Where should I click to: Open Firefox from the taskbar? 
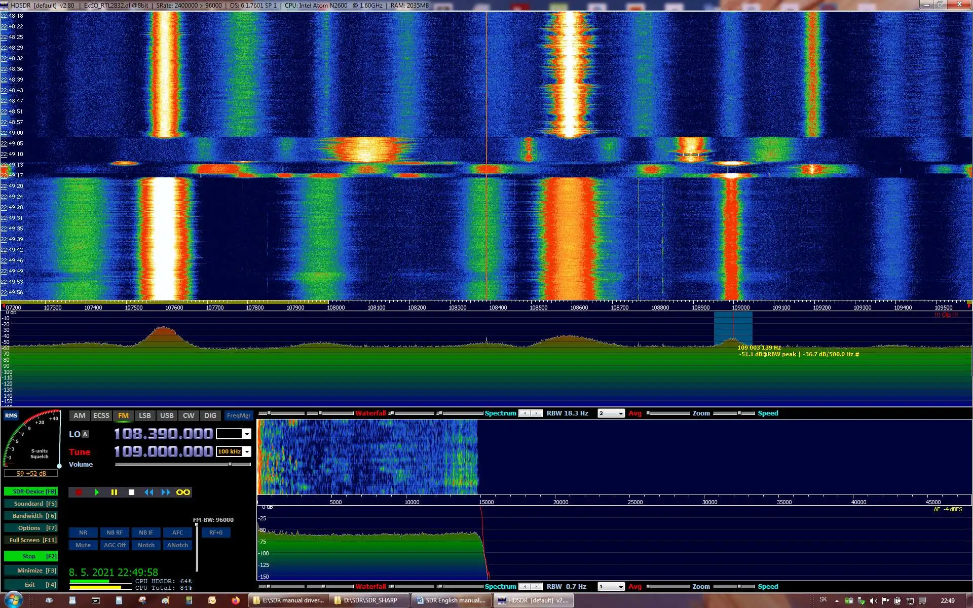(x=236, y=600)
